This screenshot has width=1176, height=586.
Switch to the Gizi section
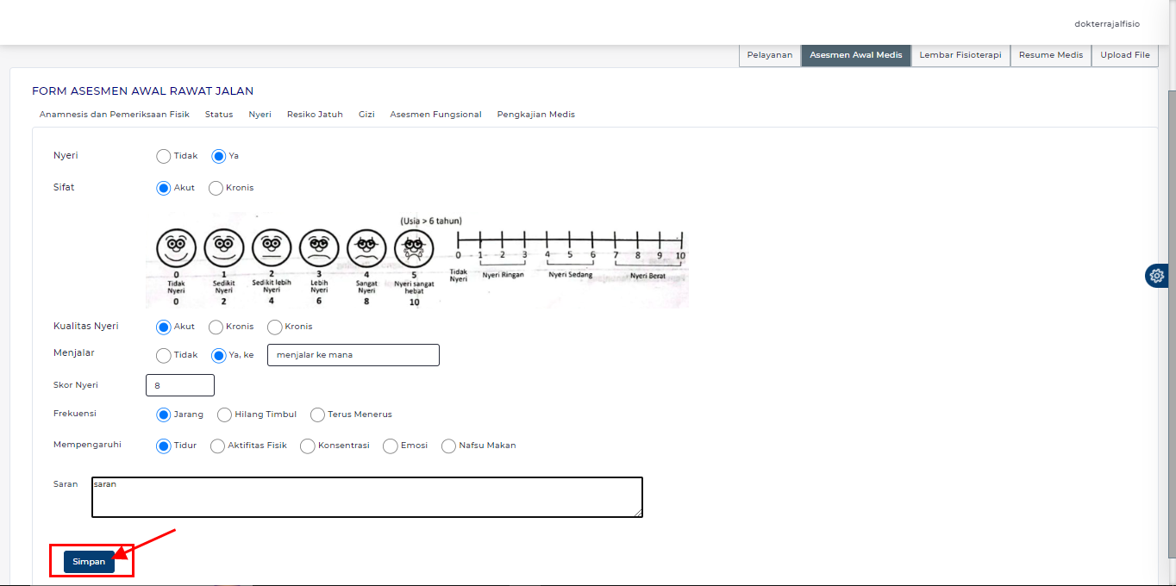(366, 114)
